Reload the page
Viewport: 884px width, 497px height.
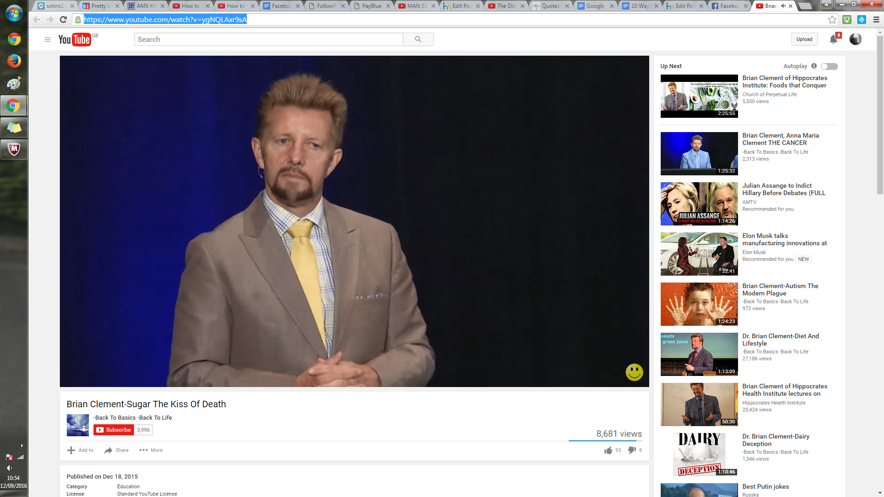click(x=64, y=19)
